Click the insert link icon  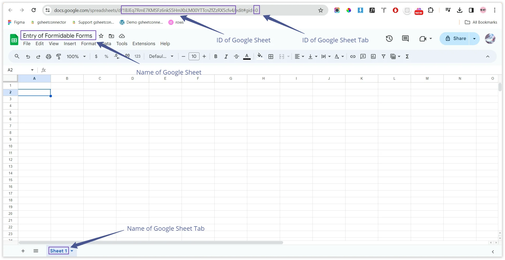353,57
